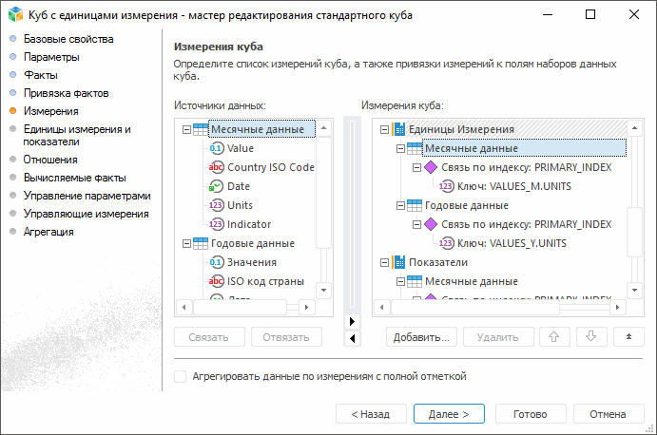Click the Единицы Измерения dimension icon
This screenshot has width=657, height=435.
click(398, 129)
